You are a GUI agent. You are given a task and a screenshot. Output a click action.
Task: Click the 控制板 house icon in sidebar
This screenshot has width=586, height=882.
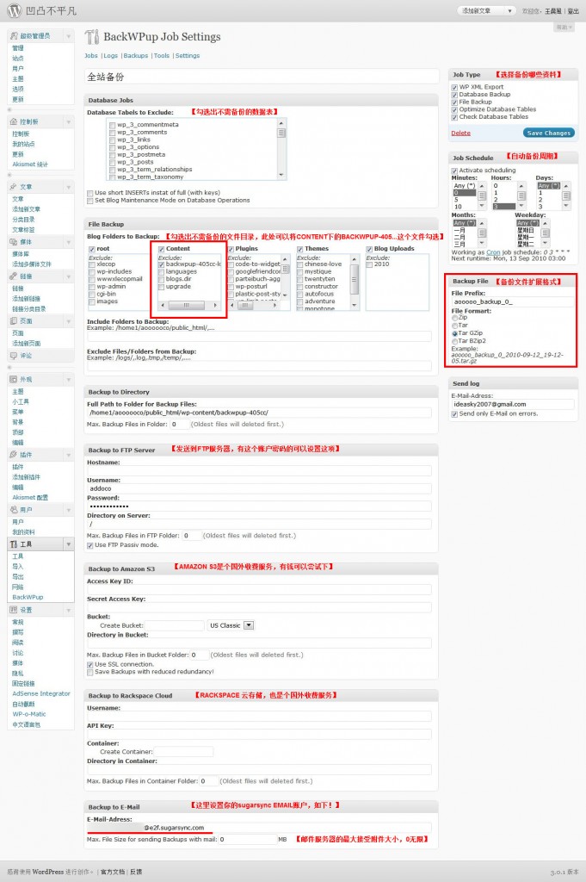[14, 121]
